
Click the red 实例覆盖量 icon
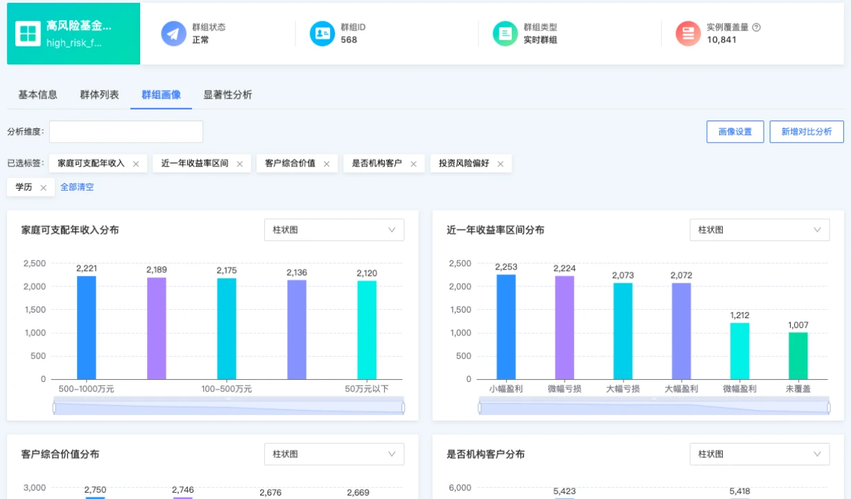[x=689, y=33]
